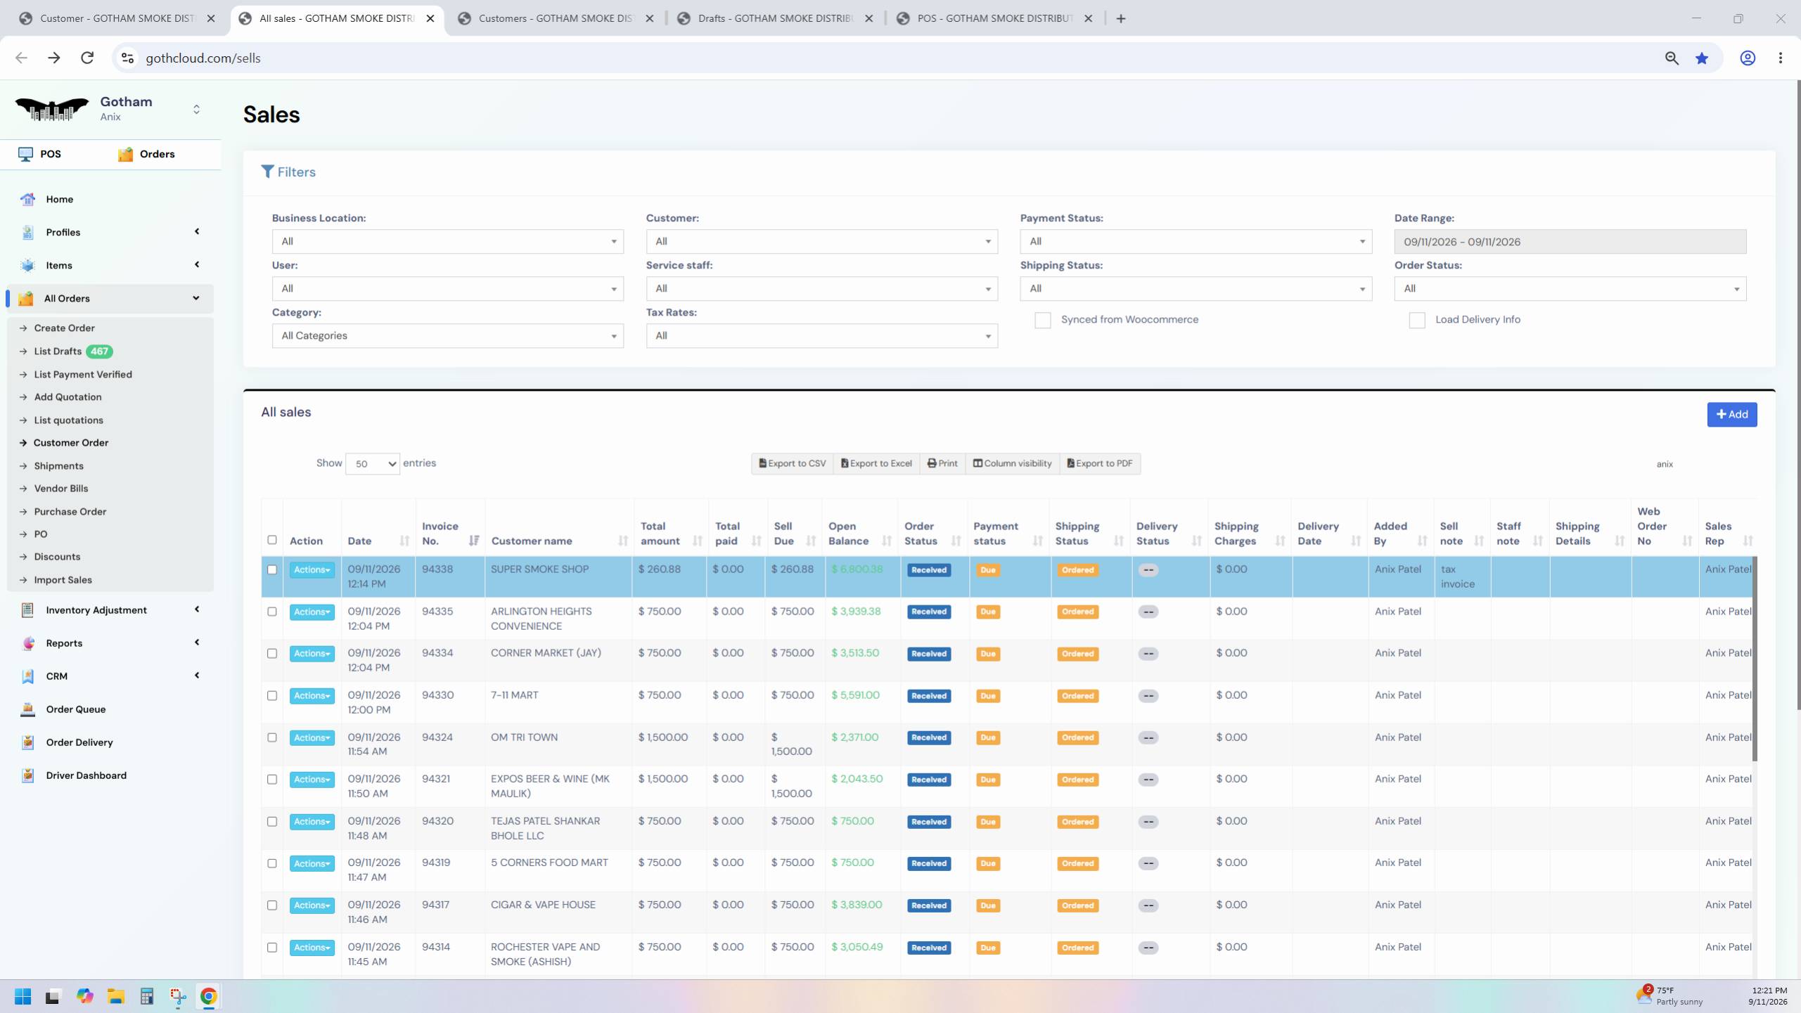This screenshot has width=1801, height=1013.
Task: Open File Explorer from the taskbar
Action: 115,996
